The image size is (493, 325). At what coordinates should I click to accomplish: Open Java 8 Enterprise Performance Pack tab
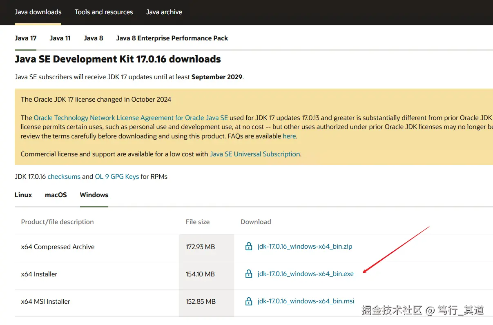coord(172,38)
